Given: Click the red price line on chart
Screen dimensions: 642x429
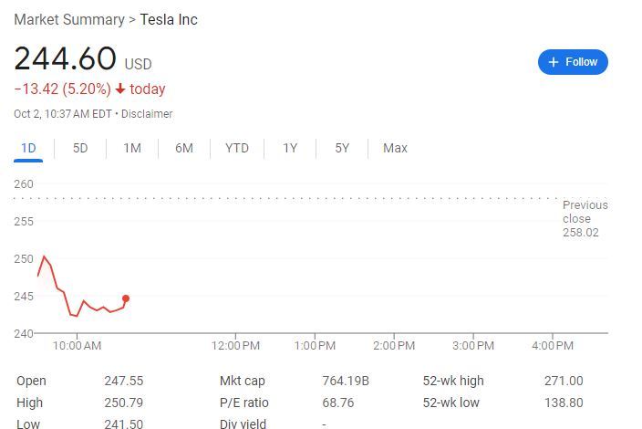Looking at the screenshot, I should coord(58,289).
